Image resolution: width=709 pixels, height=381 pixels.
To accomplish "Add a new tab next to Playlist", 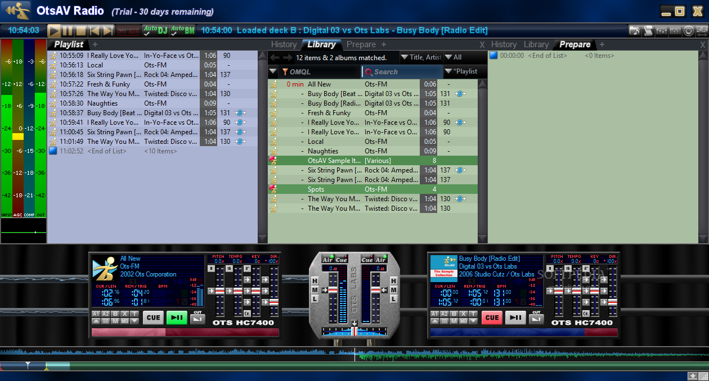I will pos(95,44).
